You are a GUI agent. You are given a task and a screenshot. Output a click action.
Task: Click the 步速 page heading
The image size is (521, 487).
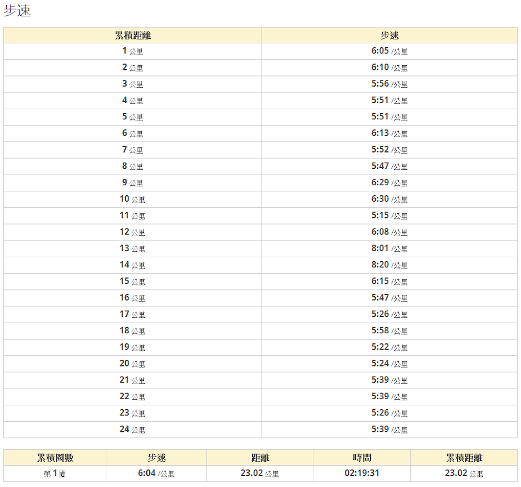tap(17, 10)
